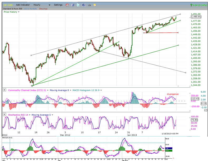Open the price alert alarm clock icon
The width and height of the screenshot is (208, 161).
(67, 5)
